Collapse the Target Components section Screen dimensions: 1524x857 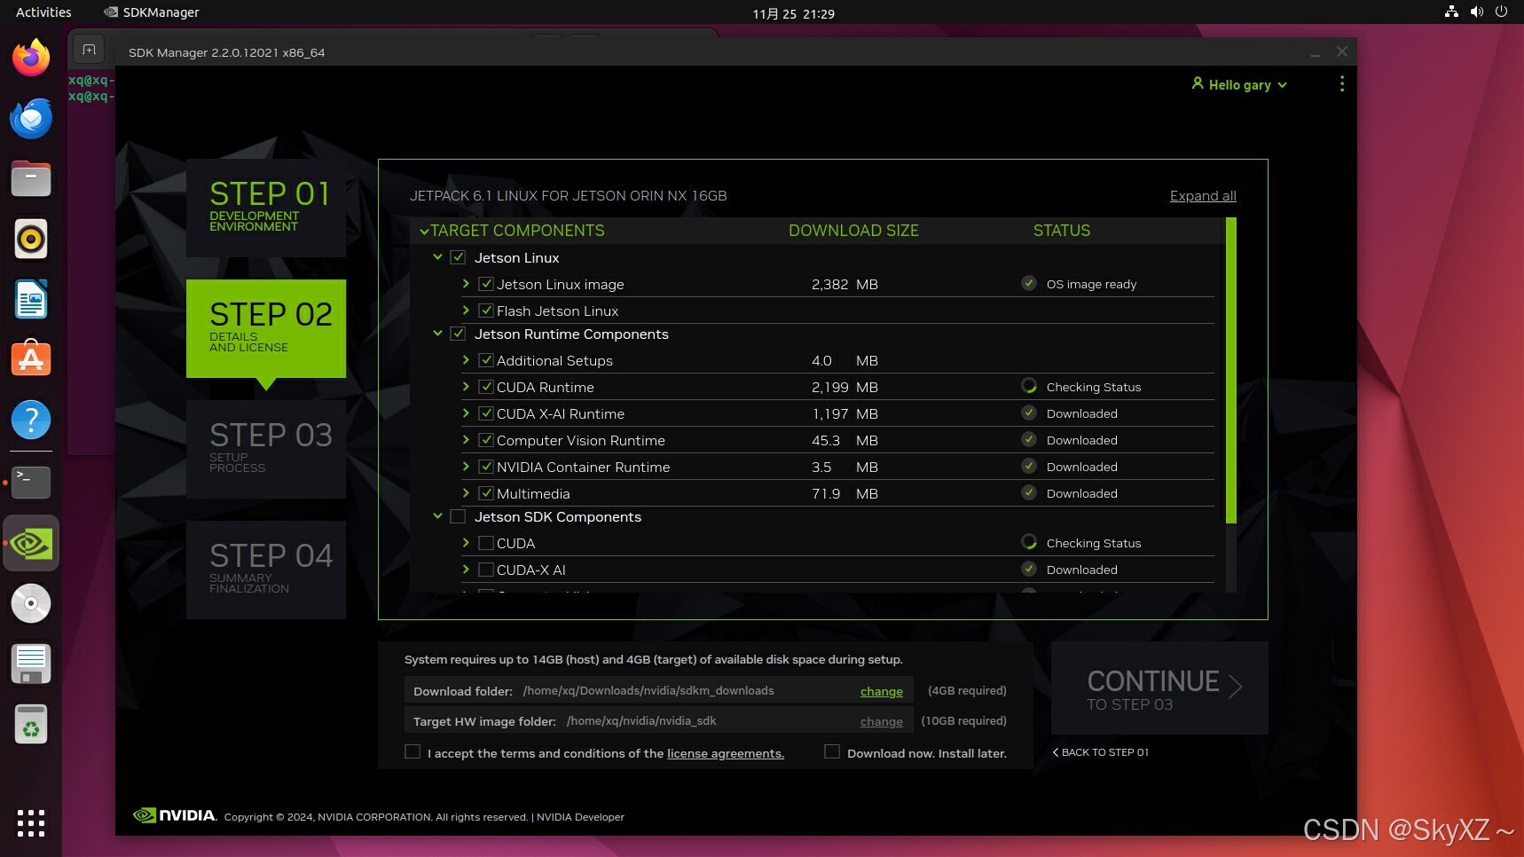click(x=424, y=232)
